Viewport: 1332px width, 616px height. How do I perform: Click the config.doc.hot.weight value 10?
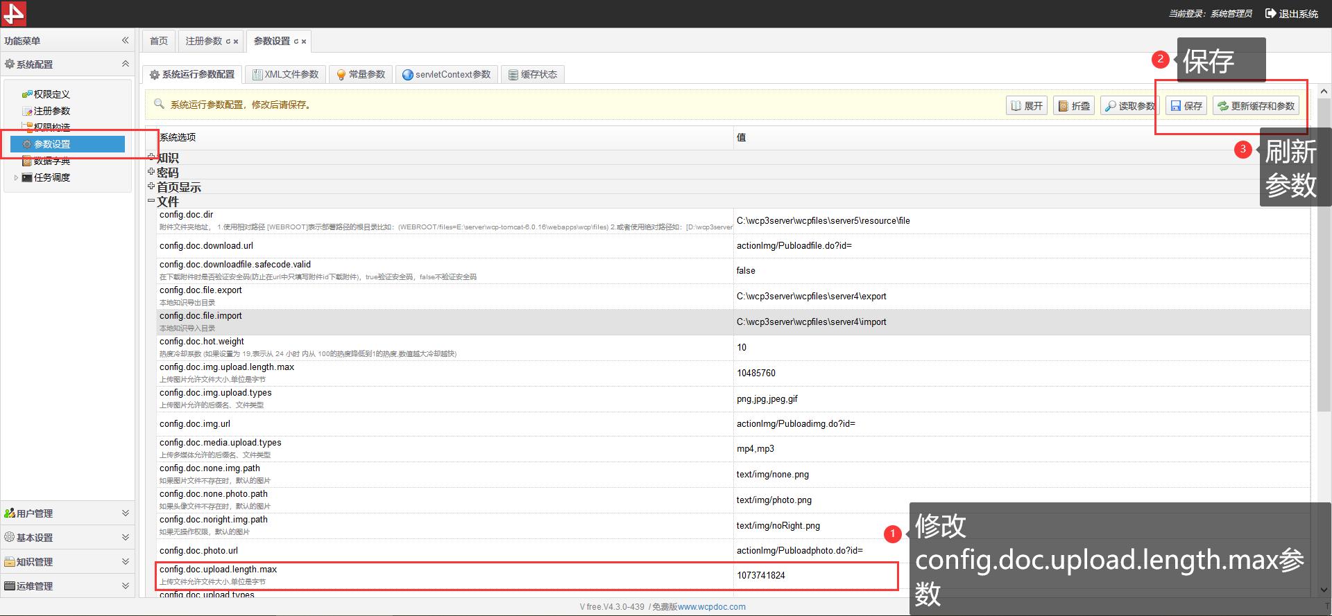[742, 348]
